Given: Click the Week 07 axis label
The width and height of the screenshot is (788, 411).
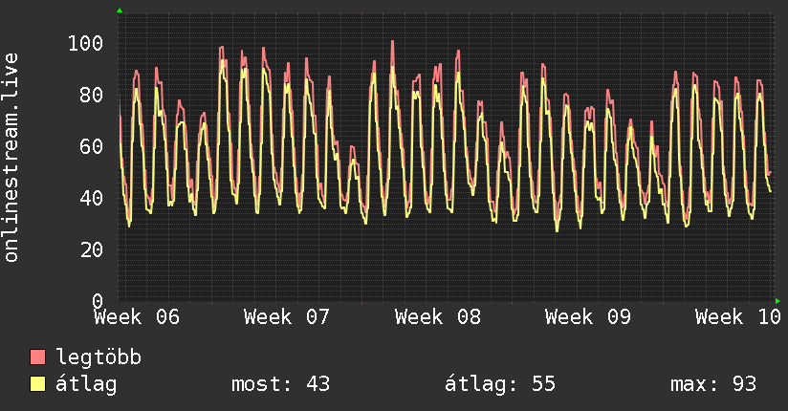Looking at the screenshot, I should pos(287,317).
